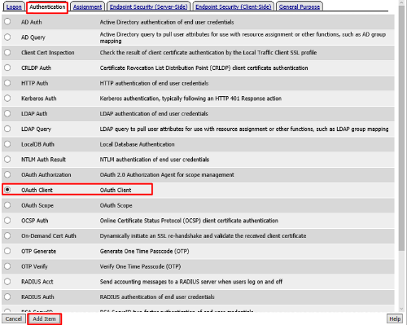Screen dimensions: 407x325
Task: Click the 'On-Demand Cert Auth' label
Action: (49, 235)
